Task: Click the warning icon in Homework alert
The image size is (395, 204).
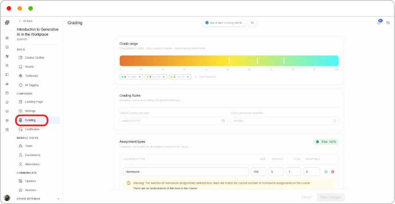Action: 128,183
